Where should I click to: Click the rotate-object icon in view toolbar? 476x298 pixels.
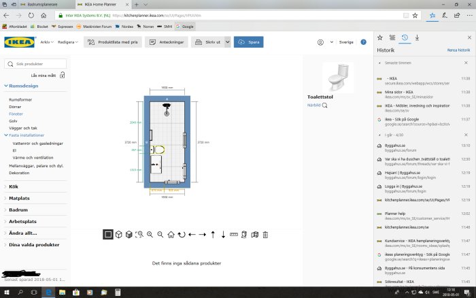point(244,235)
